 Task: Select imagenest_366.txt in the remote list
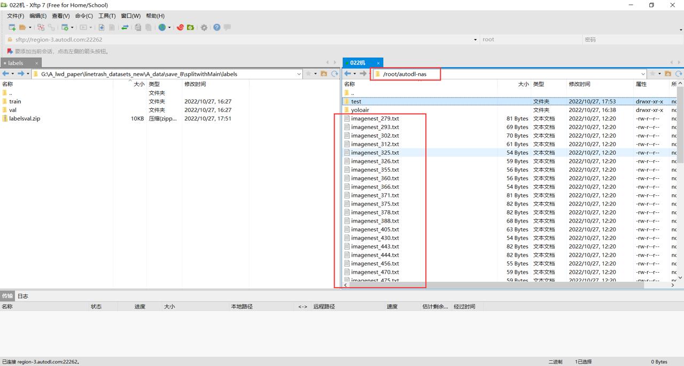coord(375,187)
